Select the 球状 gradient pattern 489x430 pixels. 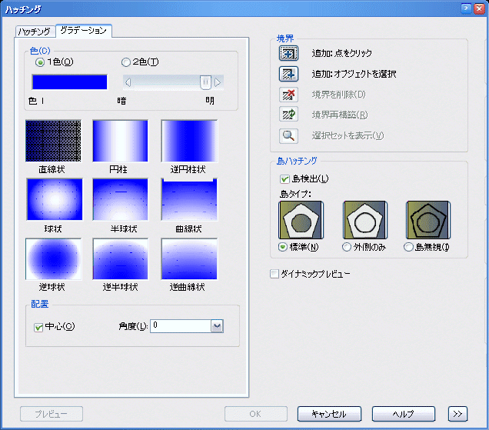55,199
